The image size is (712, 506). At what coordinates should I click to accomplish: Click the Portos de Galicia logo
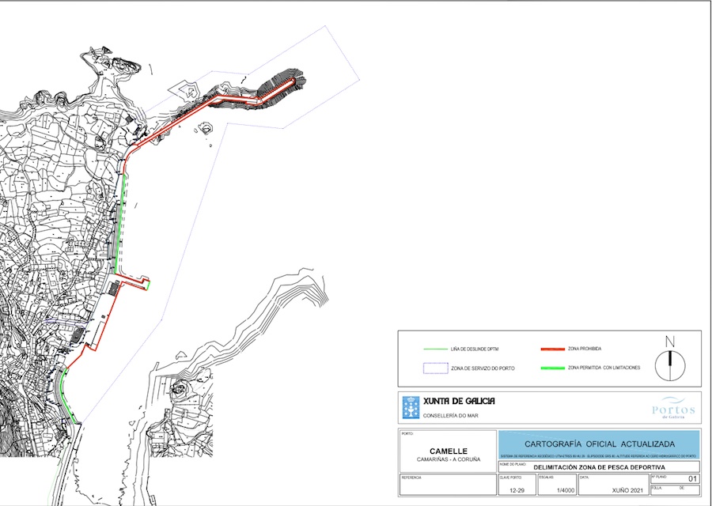pos(673,408)
